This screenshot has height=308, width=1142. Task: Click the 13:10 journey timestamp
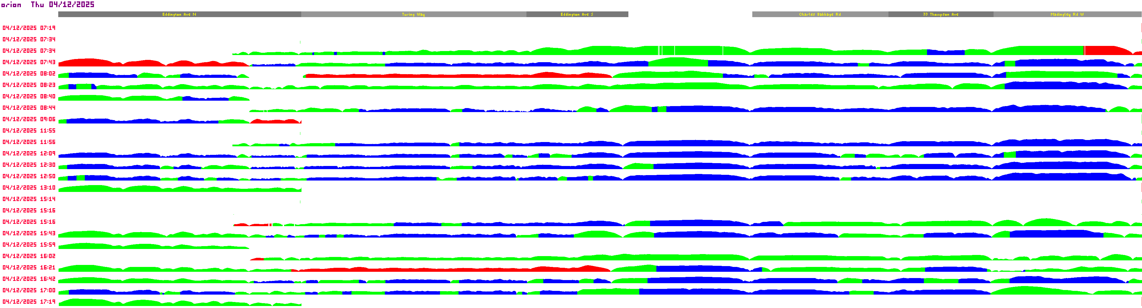click(29, 188)
